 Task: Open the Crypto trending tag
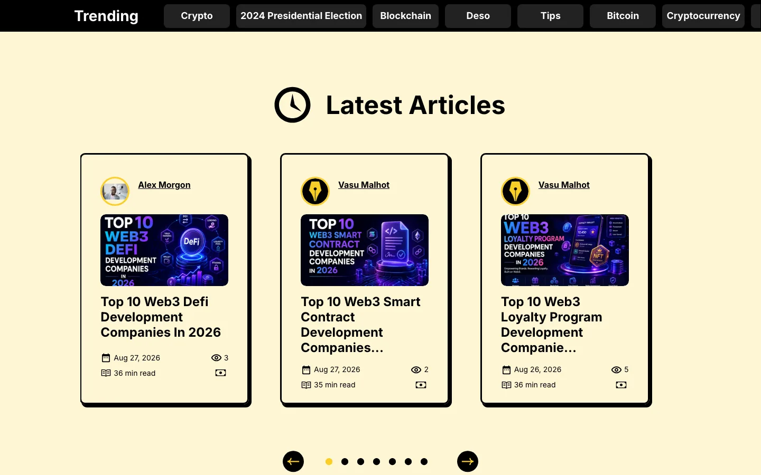coord(197,16)
